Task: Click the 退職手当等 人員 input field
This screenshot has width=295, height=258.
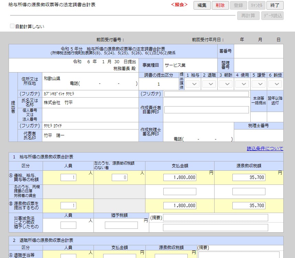Action: click(68, 256)
